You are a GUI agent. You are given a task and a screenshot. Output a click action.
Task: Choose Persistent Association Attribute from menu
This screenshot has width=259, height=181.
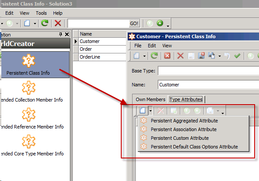(183, 129)
